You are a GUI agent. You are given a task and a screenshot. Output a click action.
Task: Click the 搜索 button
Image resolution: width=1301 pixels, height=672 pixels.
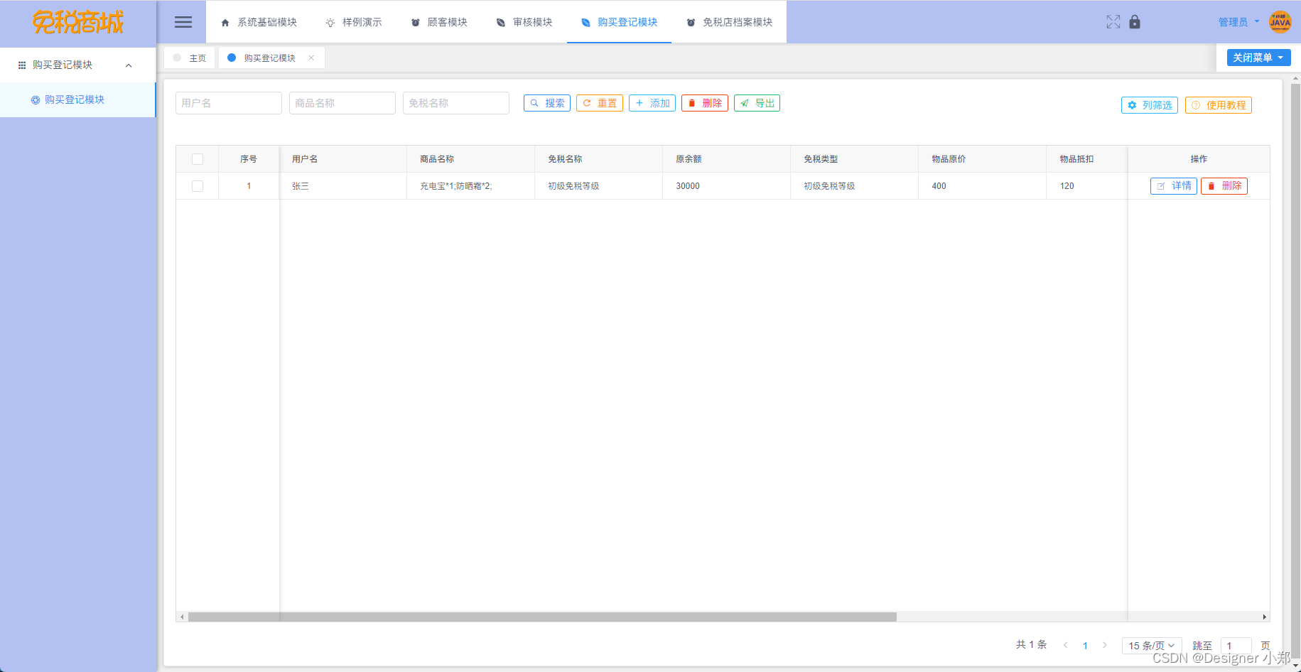click(x=547, y=103)
